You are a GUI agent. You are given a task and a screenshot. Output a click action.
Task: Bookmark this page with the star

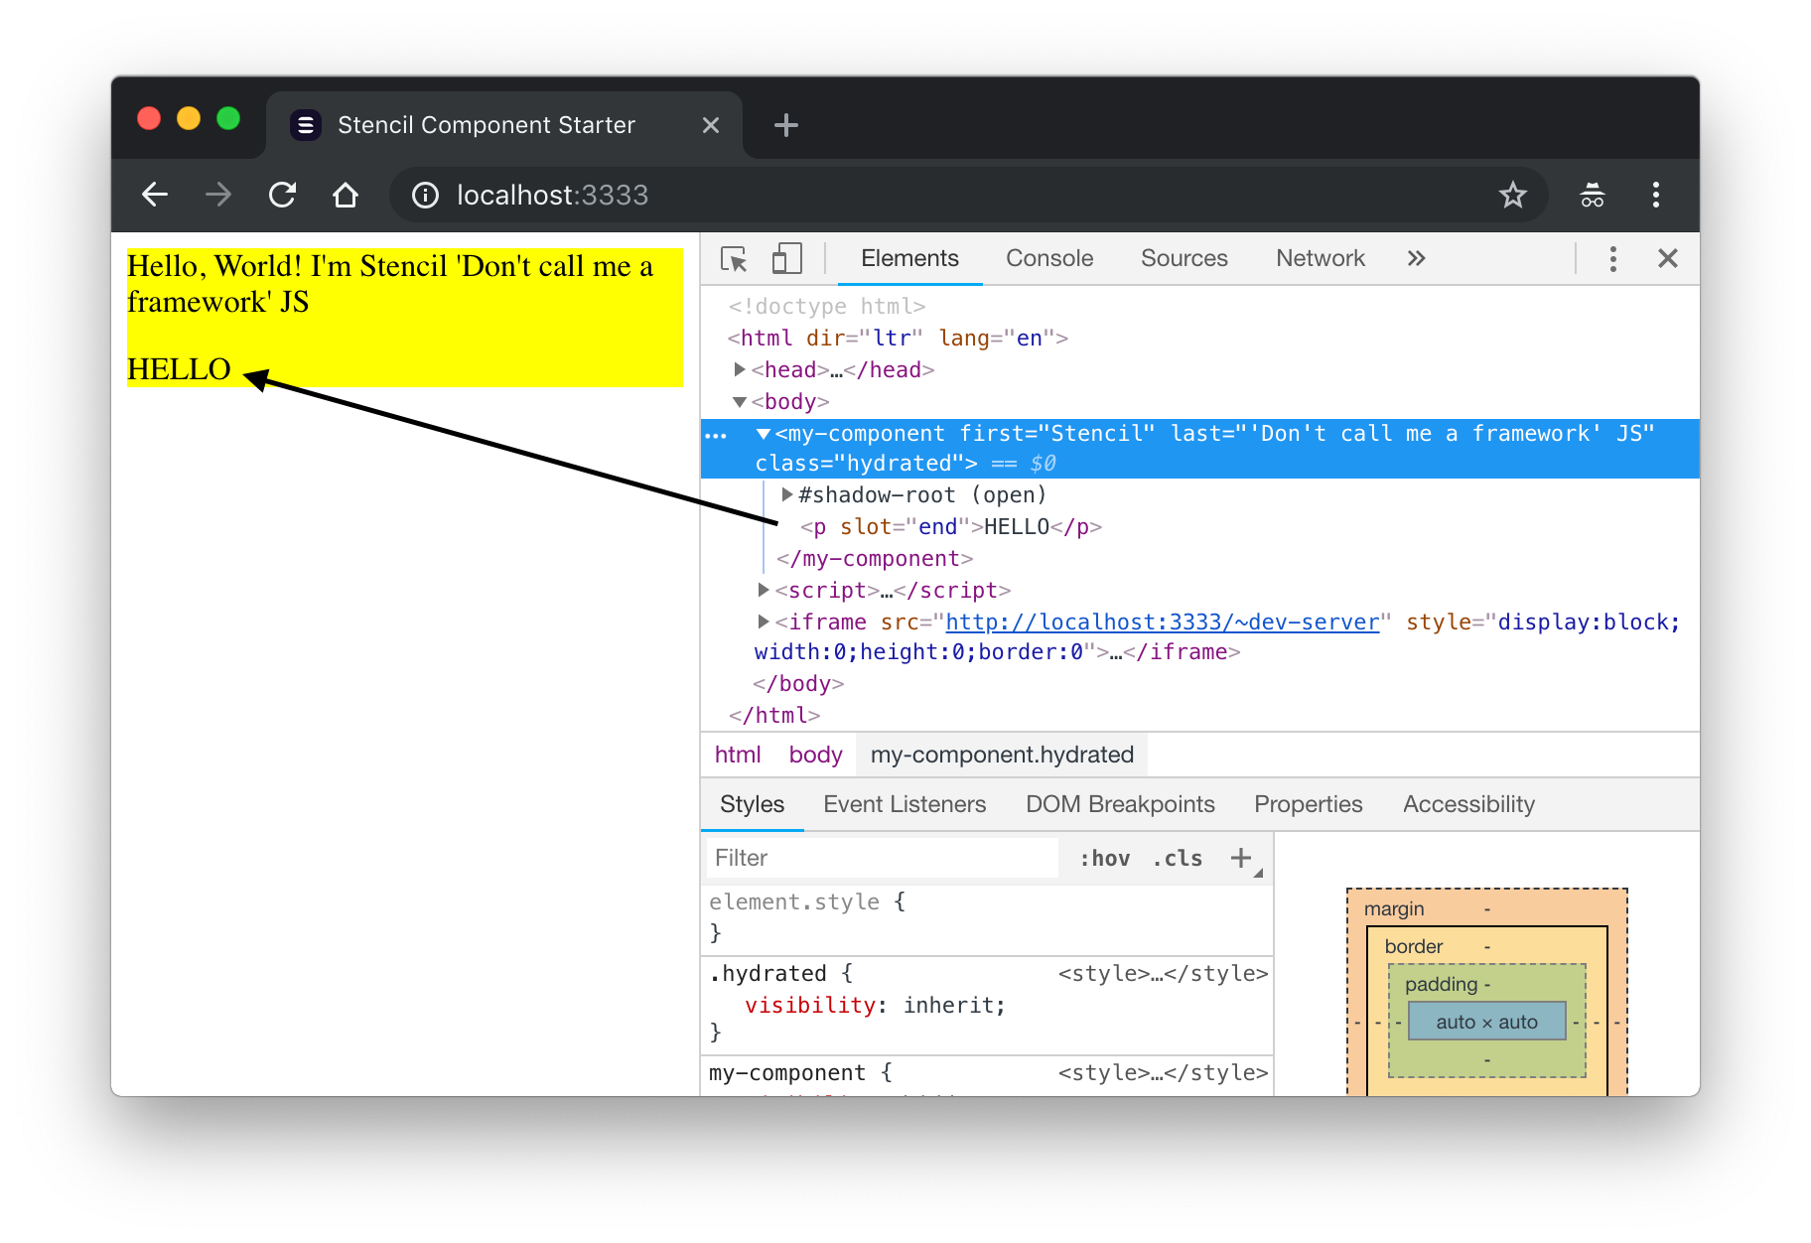(x=1513, y=195)
